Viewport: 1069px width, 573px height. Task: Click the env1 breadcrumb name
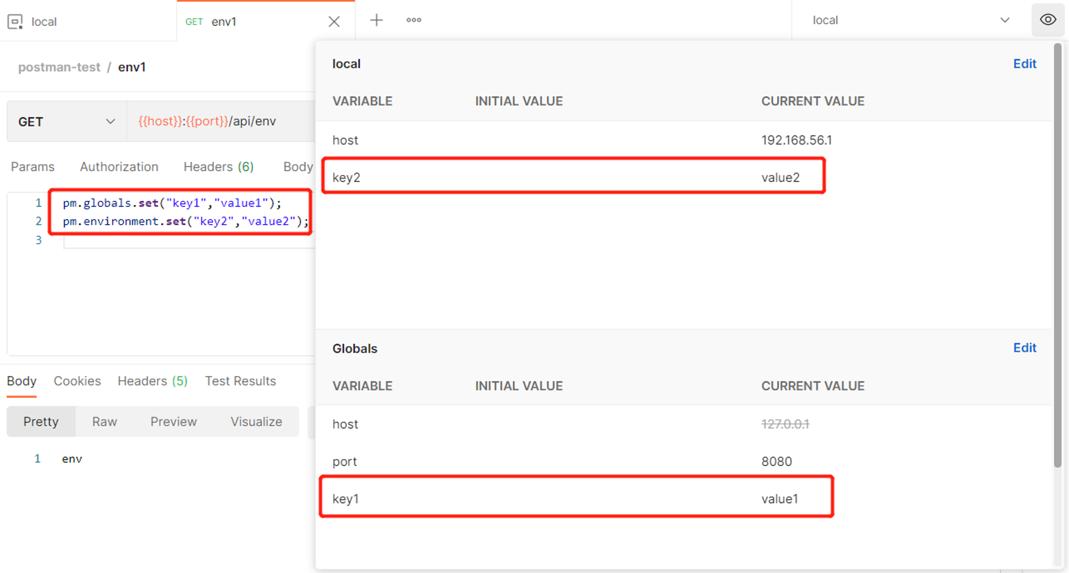pos(132,67)
